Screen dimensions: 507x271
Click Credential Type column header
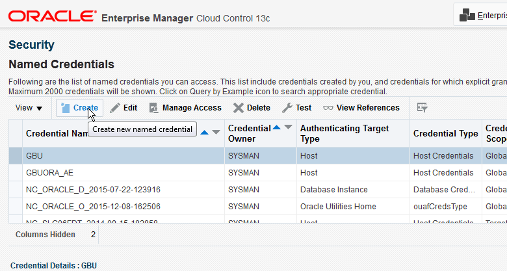click(445, 133)
